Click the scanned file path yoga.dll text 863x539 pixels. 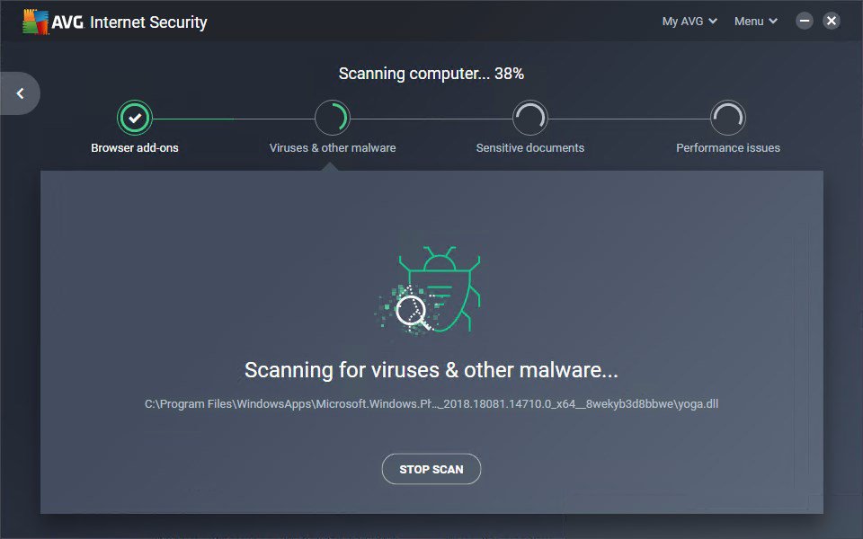coord(431,403)
